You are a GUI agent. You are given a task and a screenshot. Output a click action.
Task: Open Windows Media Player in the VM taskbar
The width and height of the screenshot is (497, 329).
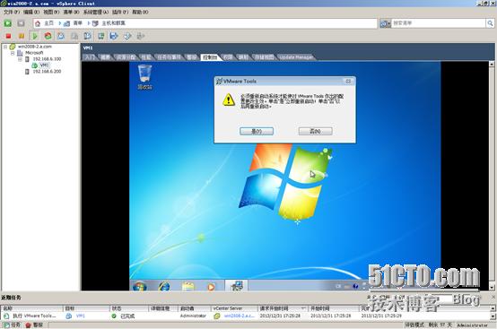211,287
